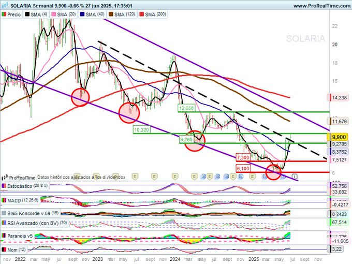
Task: Click the 2025 year label on time axis
Action: [x=254, y=259]
